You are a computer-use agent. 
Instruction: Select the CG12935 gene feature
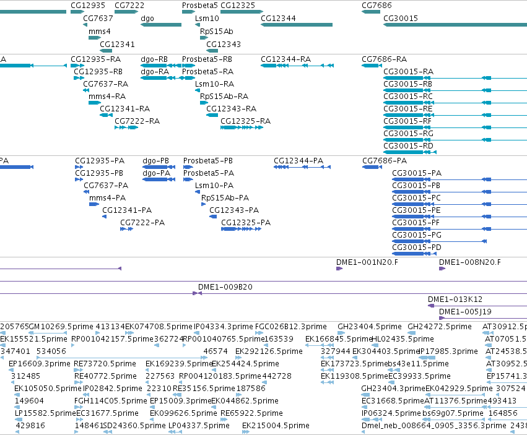(77, 12)
